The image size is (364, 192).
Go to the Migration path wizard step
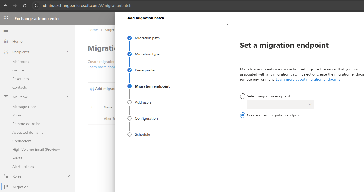point(147,38)
